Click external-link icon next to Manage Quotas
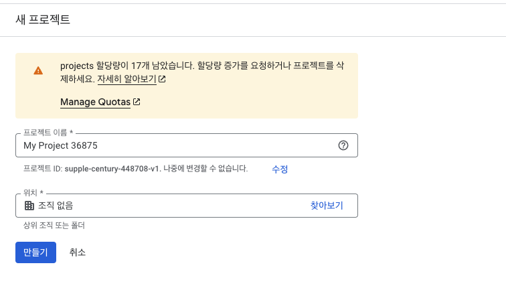Viewport: 506px width, 300px height. point(137,102)
